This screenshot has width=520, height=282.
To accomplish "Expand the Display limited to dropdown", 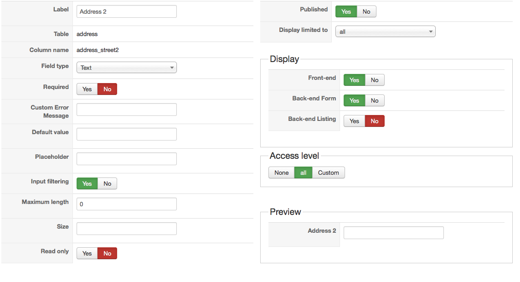I will tap(385, 31).
